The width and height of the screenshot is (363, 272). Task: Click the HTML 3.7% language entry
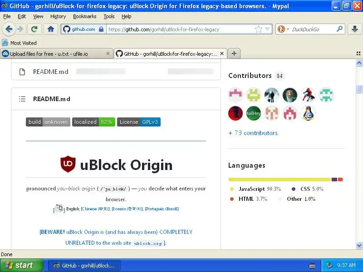[x=248, y=199]
